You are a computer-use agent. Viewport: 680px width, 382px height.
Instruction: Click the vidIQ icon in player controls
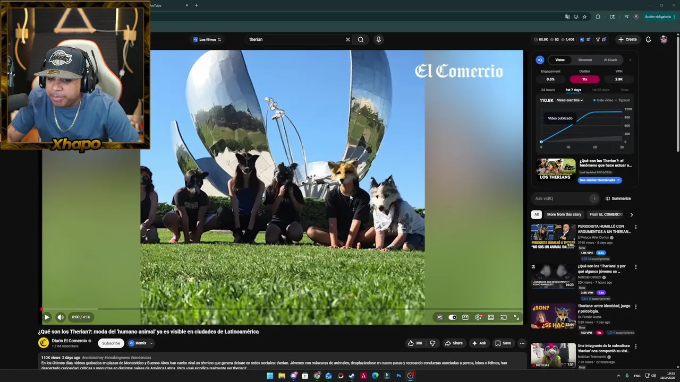click(439, 317)
